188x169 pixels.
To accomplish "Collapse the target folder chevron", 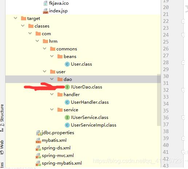I will point(16,18).
